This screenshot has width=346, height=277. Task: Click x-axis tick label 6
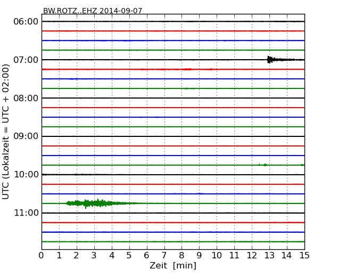146,256
